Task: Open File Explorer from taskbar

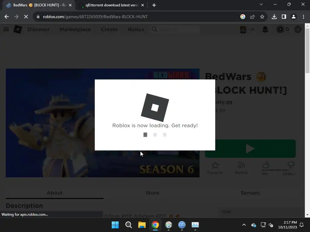Action: click(142, 225)
